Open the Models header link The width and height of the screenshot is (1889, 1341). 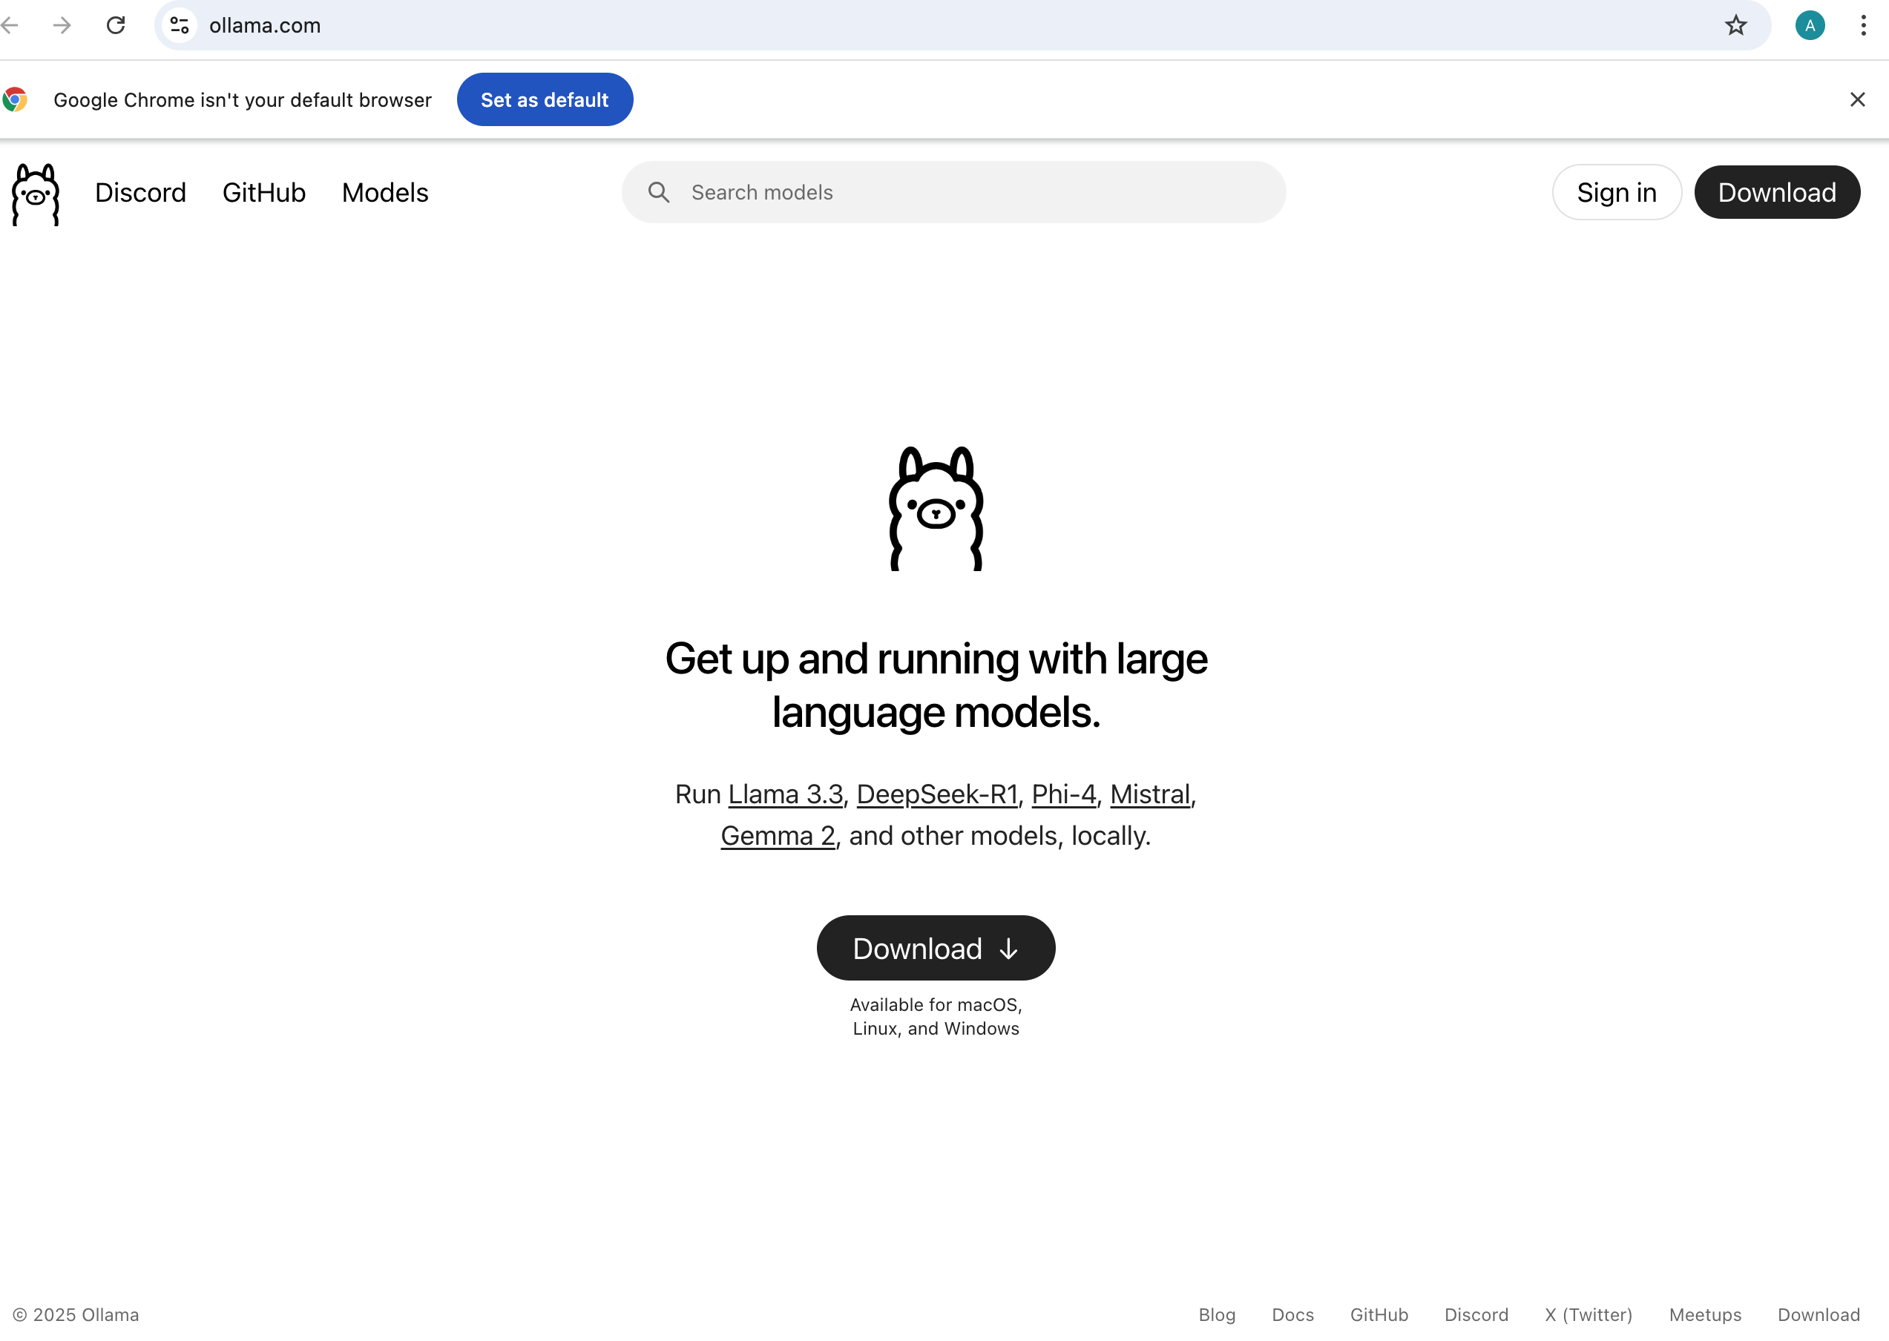tap(385, 192)
